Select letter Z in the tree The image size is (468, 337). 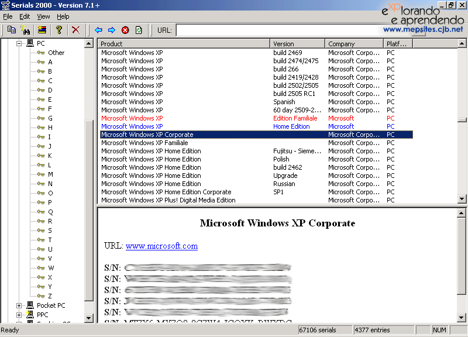[x=50, y=296]
